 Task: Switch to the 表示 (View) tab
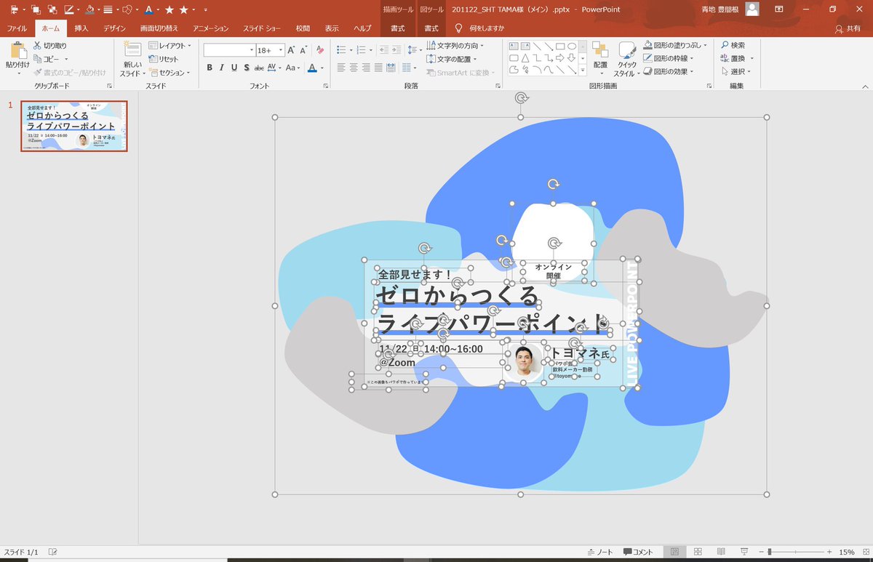pyautogui.click(x=331, y=28)
